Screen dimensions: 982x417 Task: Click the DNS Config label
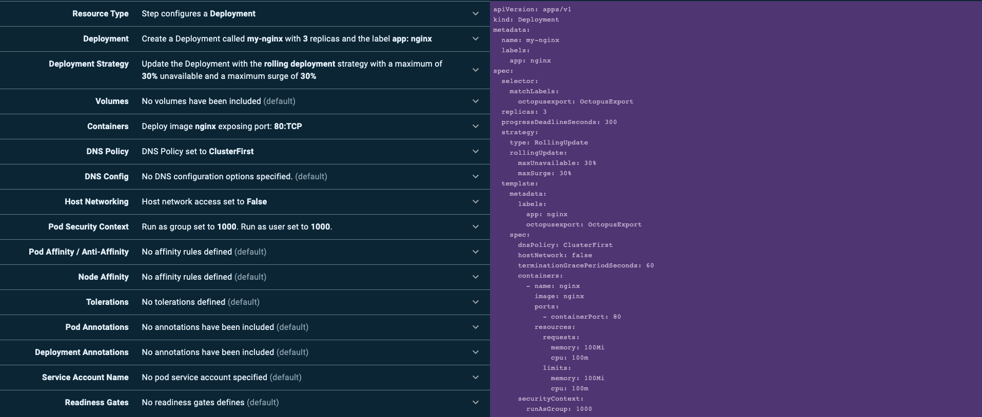(107, 177)
